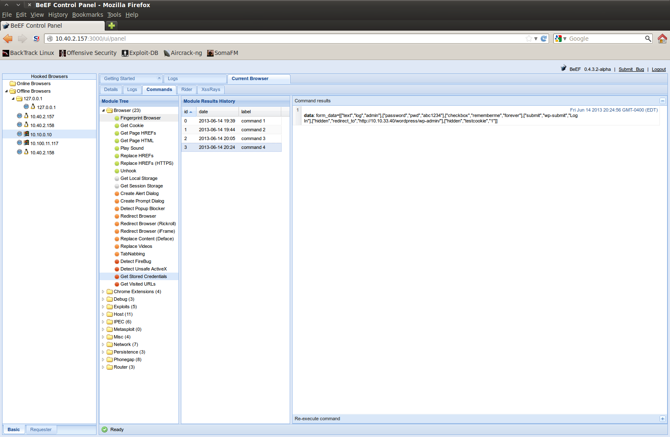Select the command 3 history row
The image size is (670, 437).
point(232,138)
